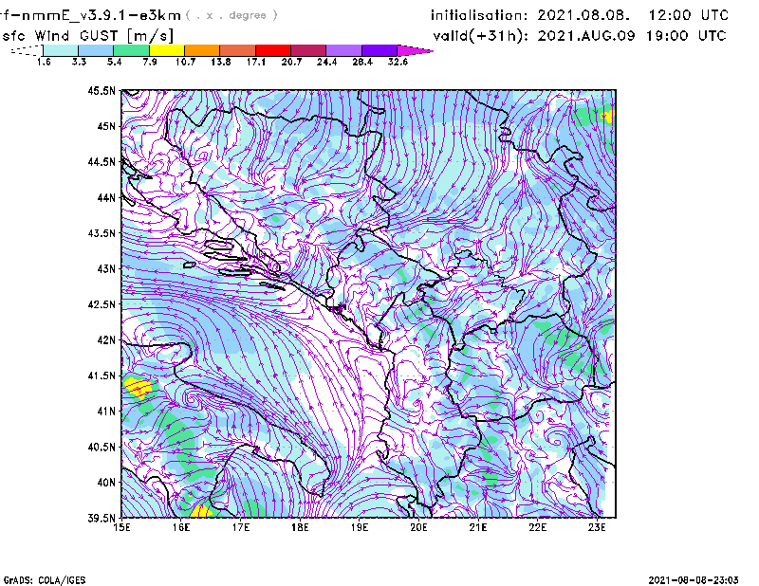Click the yellow gust patch near 41.5N 15E
The height and width of the screenshot is (586, 759).
point(139,388)
